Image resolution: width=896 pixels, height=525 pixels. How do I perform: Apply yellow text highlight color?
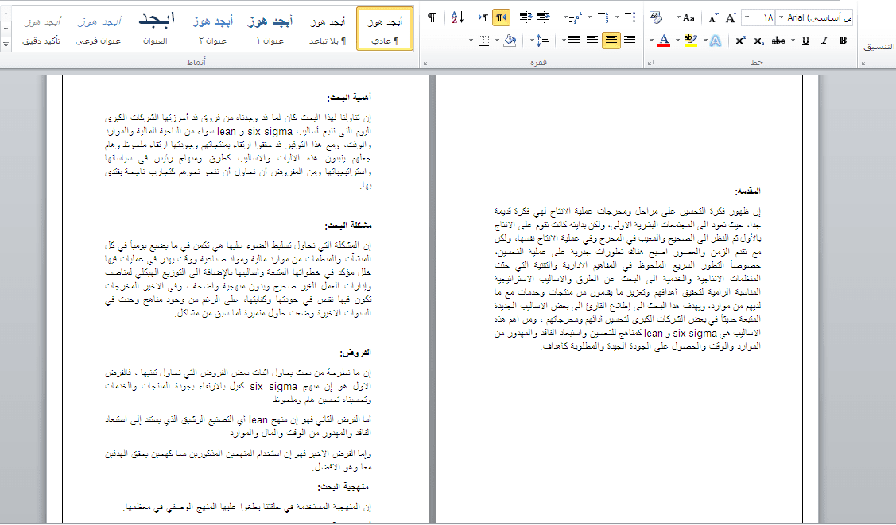point(690,41)
